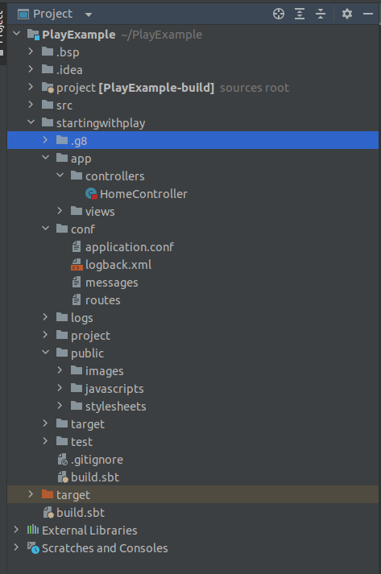Image resolution: width=381 pixels, height=574 pixels.
Task: Select application.conf in the tree
Action: point(130,247)
